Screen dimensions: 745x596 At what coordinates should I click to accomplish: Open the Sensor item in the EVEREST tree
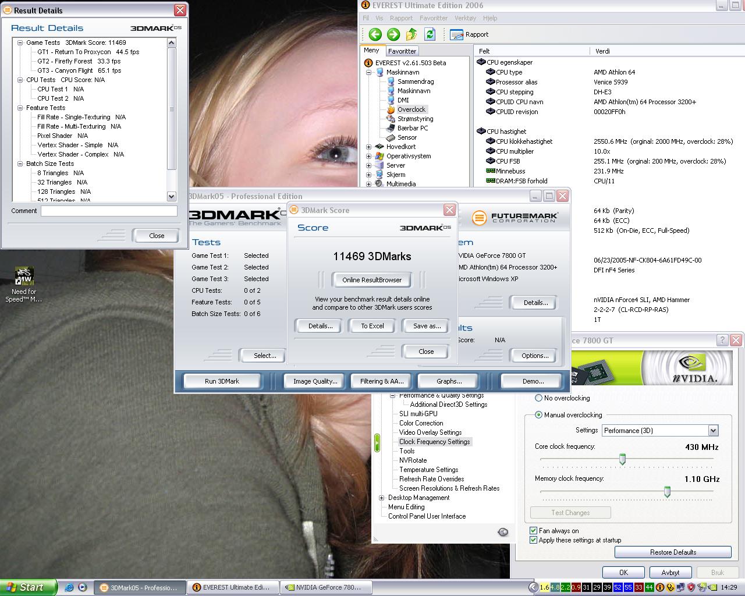tap(407, 137)
